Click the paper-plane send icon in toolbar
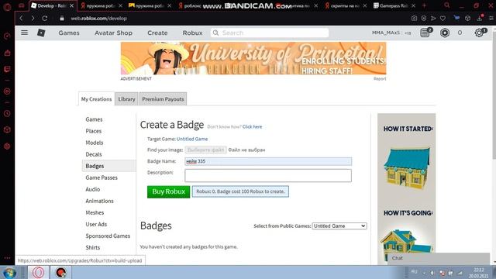The image size is (496, 279). point(433,19)
